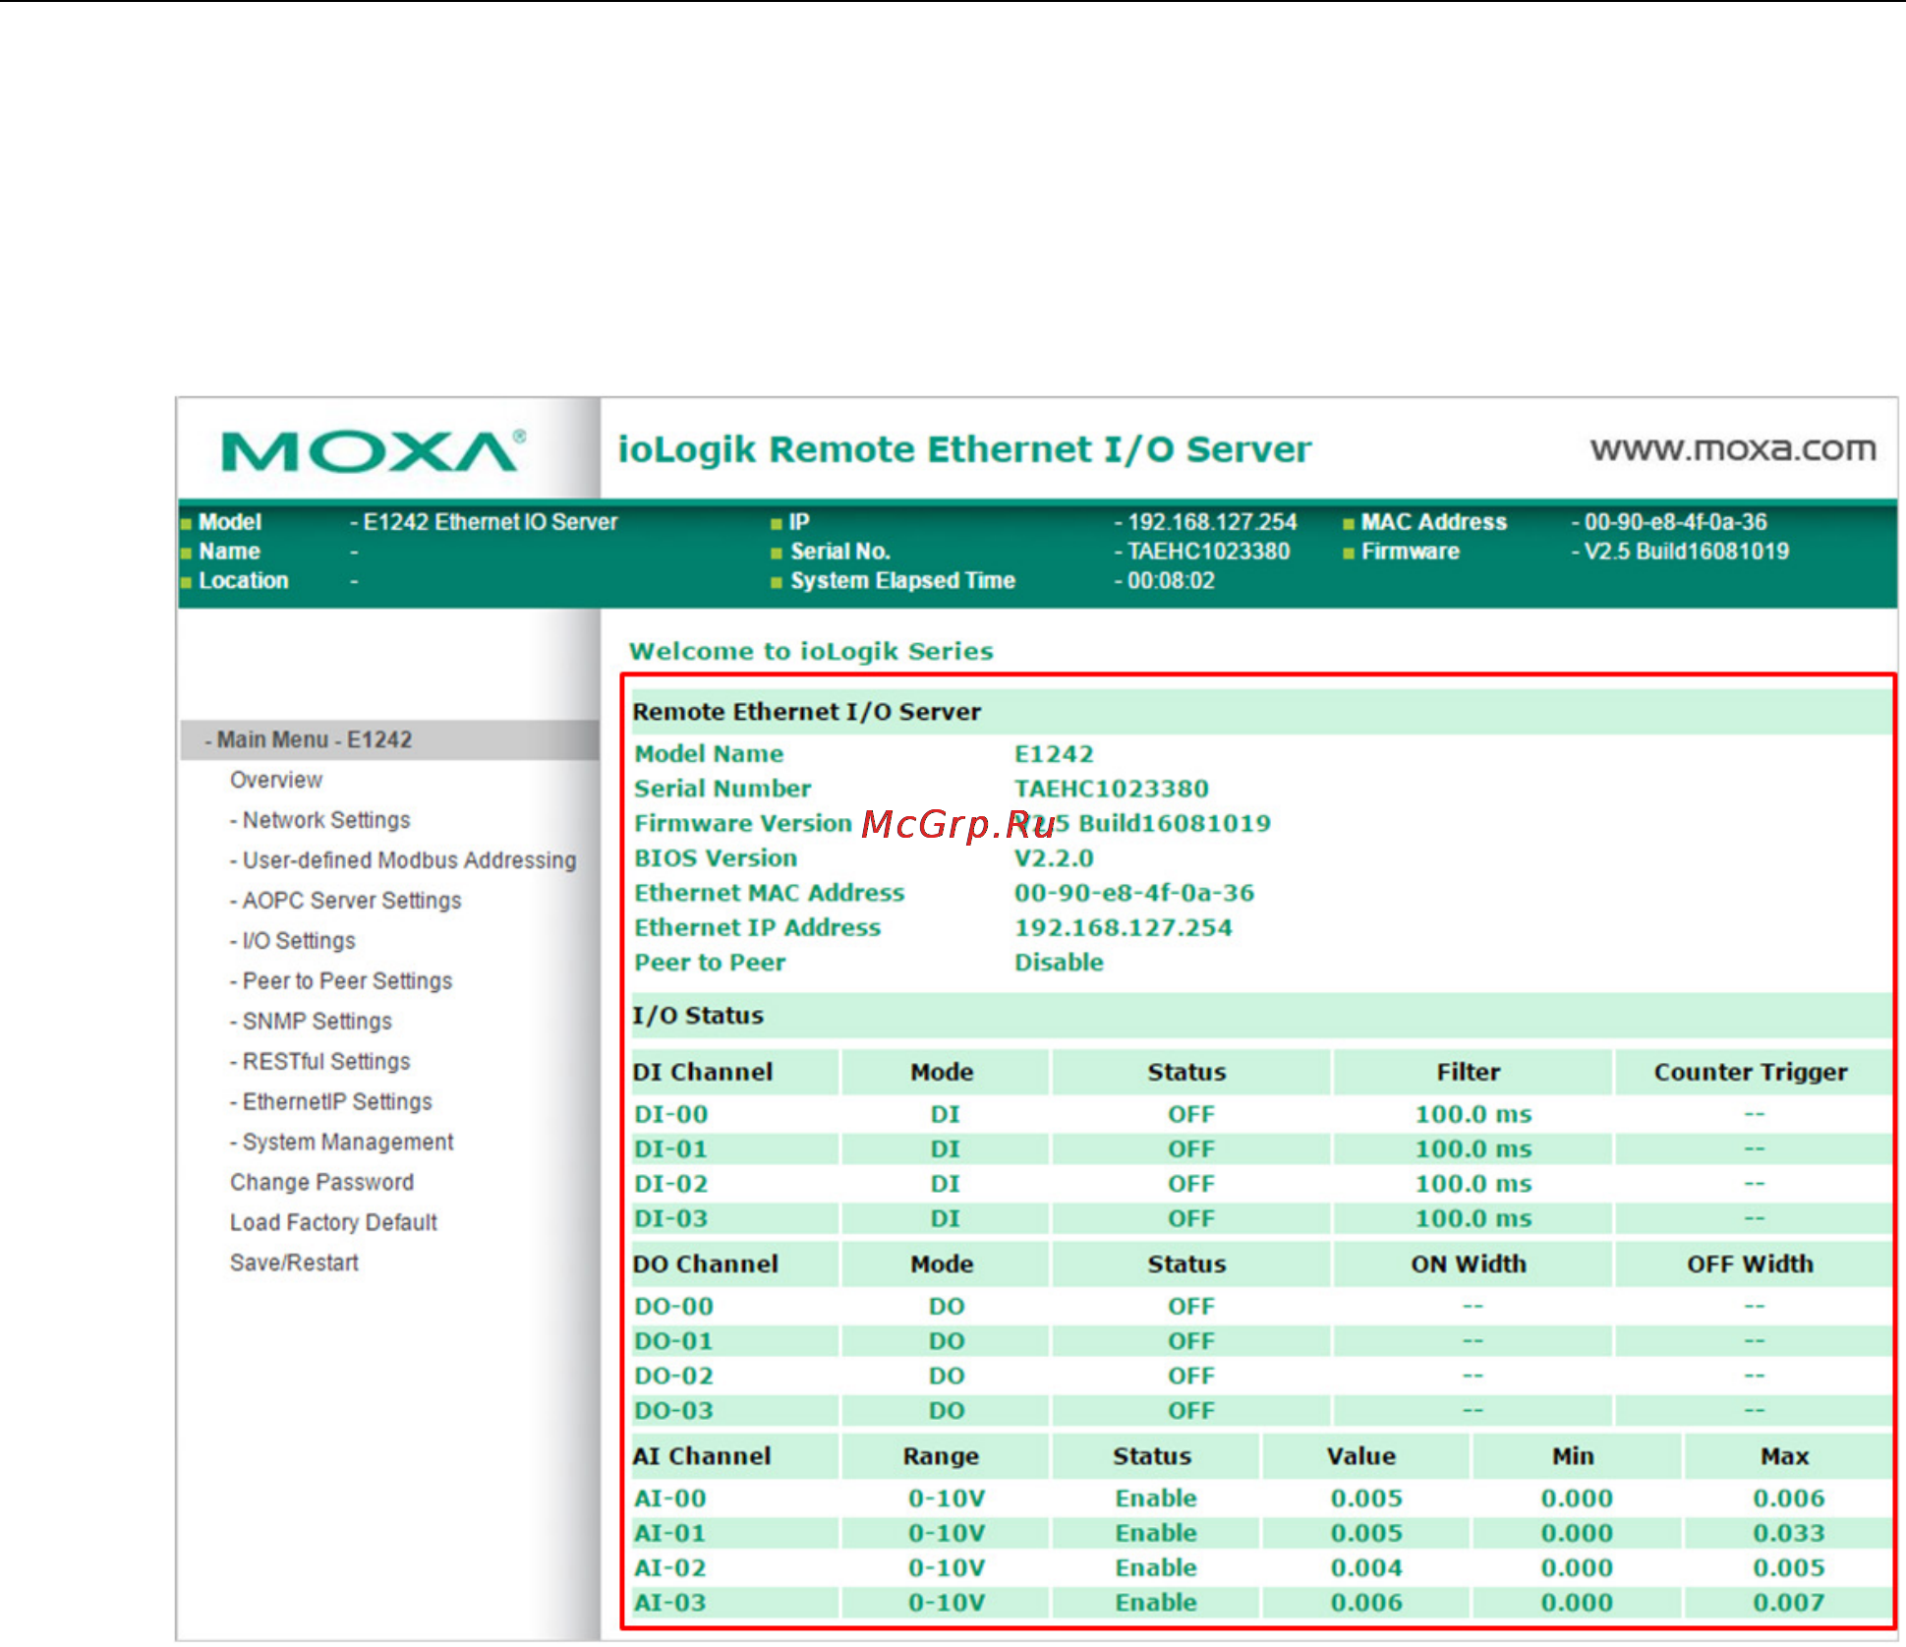Image resolution: width=1906 pixels, height=1647 pixels.
Task: Click Model Name value E1242
Action: pos(1054,754)
